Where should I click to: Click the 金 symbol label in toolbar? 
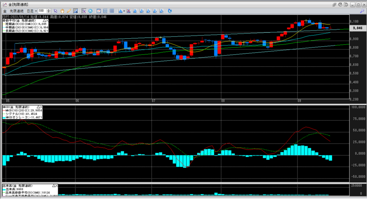(x=5, y=11)
